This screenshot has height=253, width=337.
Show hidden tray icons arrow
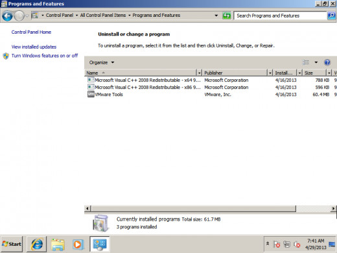pos(268,244)
